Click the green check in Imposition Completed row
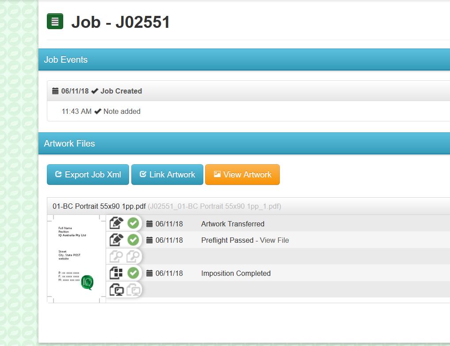The height and width of the screenshot is (346, 450). pyautogui.click(x=133, y=273)
